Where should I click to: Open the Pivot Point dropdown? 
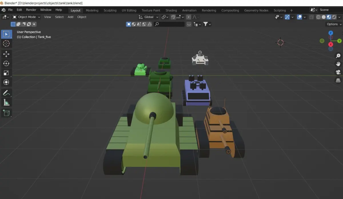[x=165, y=17]
